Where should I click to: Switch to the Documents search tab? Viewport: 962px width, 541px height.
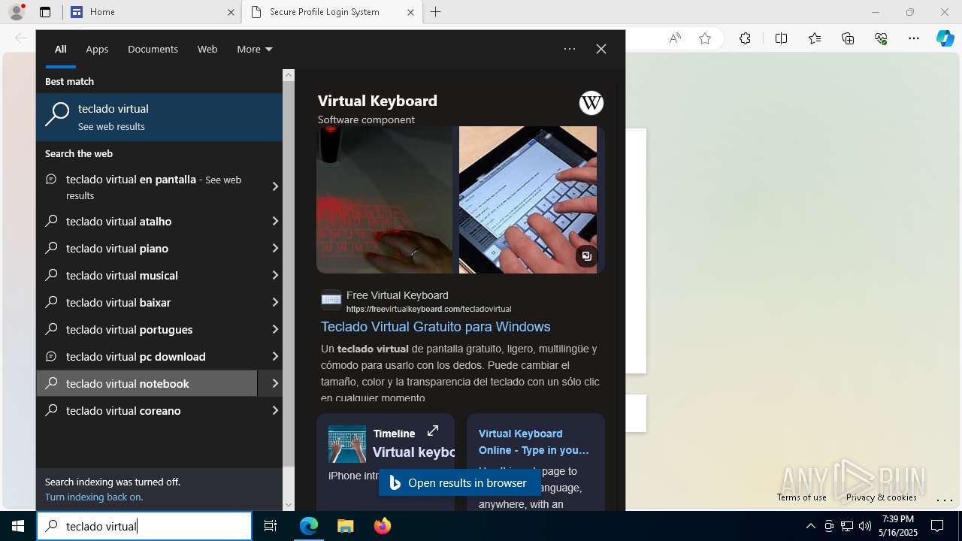coord(153,49)
